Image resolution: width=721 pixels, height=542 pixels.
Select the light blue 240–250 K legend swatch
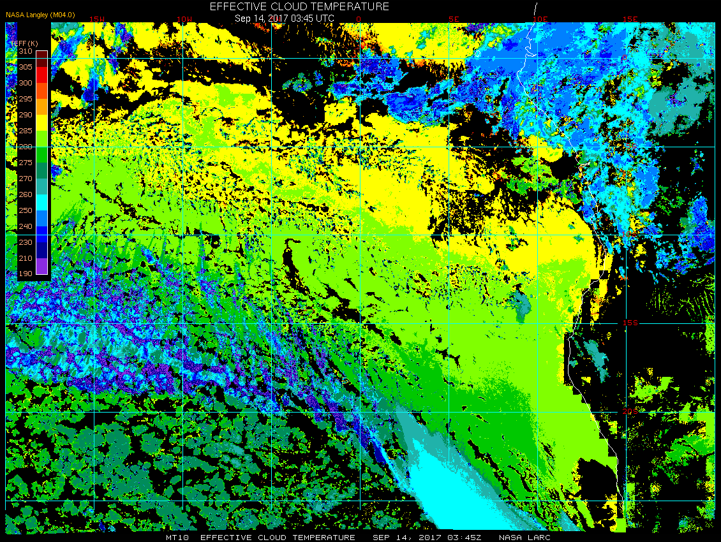42,218
